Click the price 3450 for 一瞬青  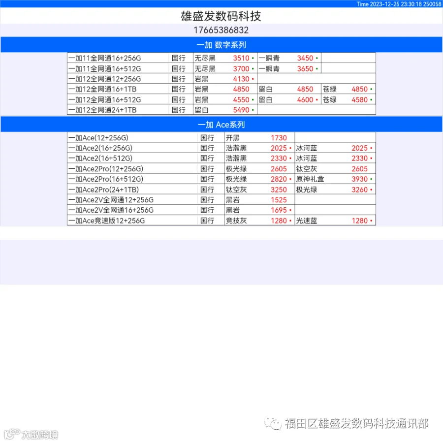[x=305, y=58]
